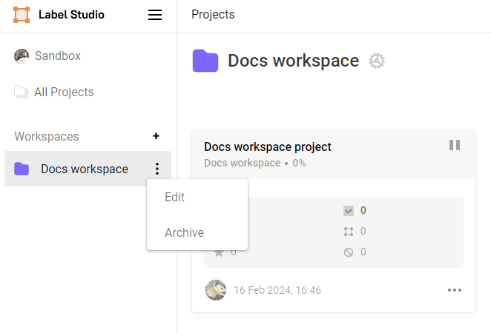Click the project creator avatar

tap(216, 290)
